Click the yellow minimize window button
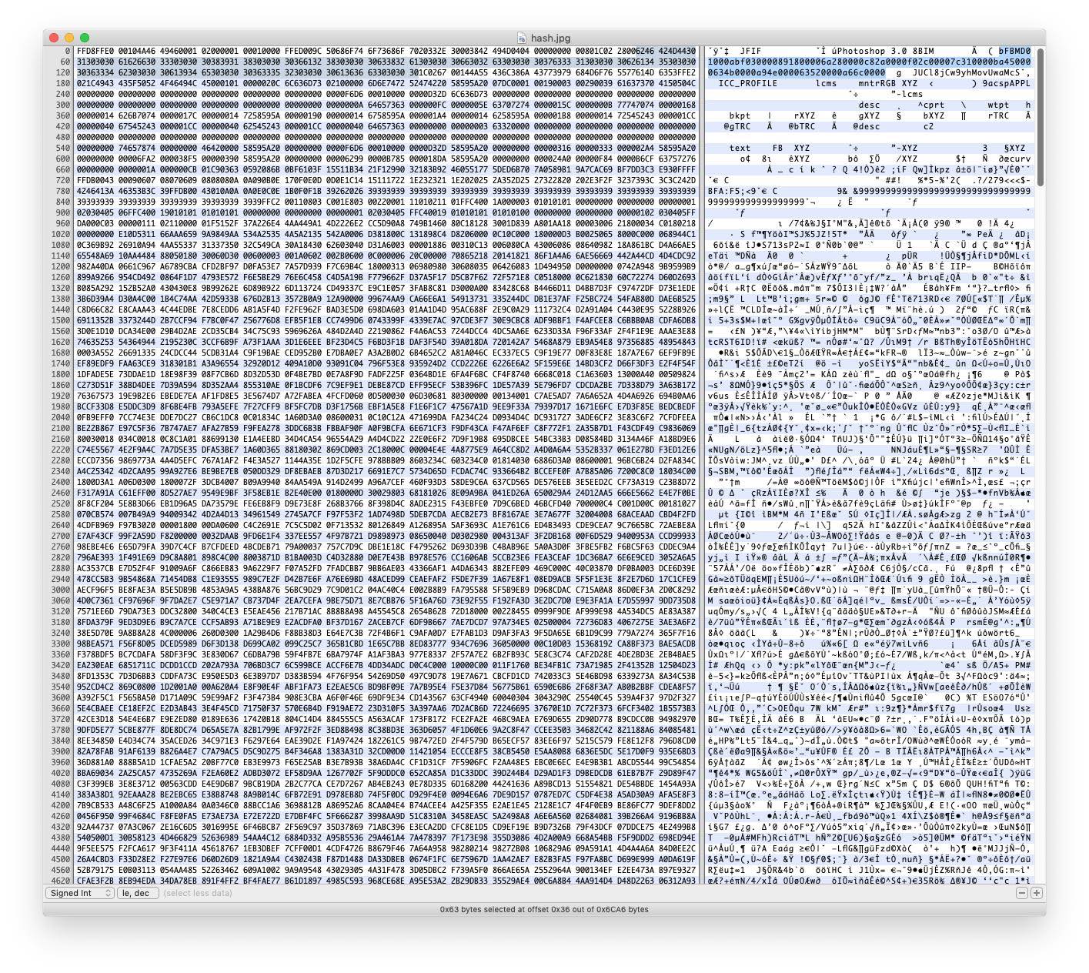Screen dimensions: 1089x973 point(69,38)
